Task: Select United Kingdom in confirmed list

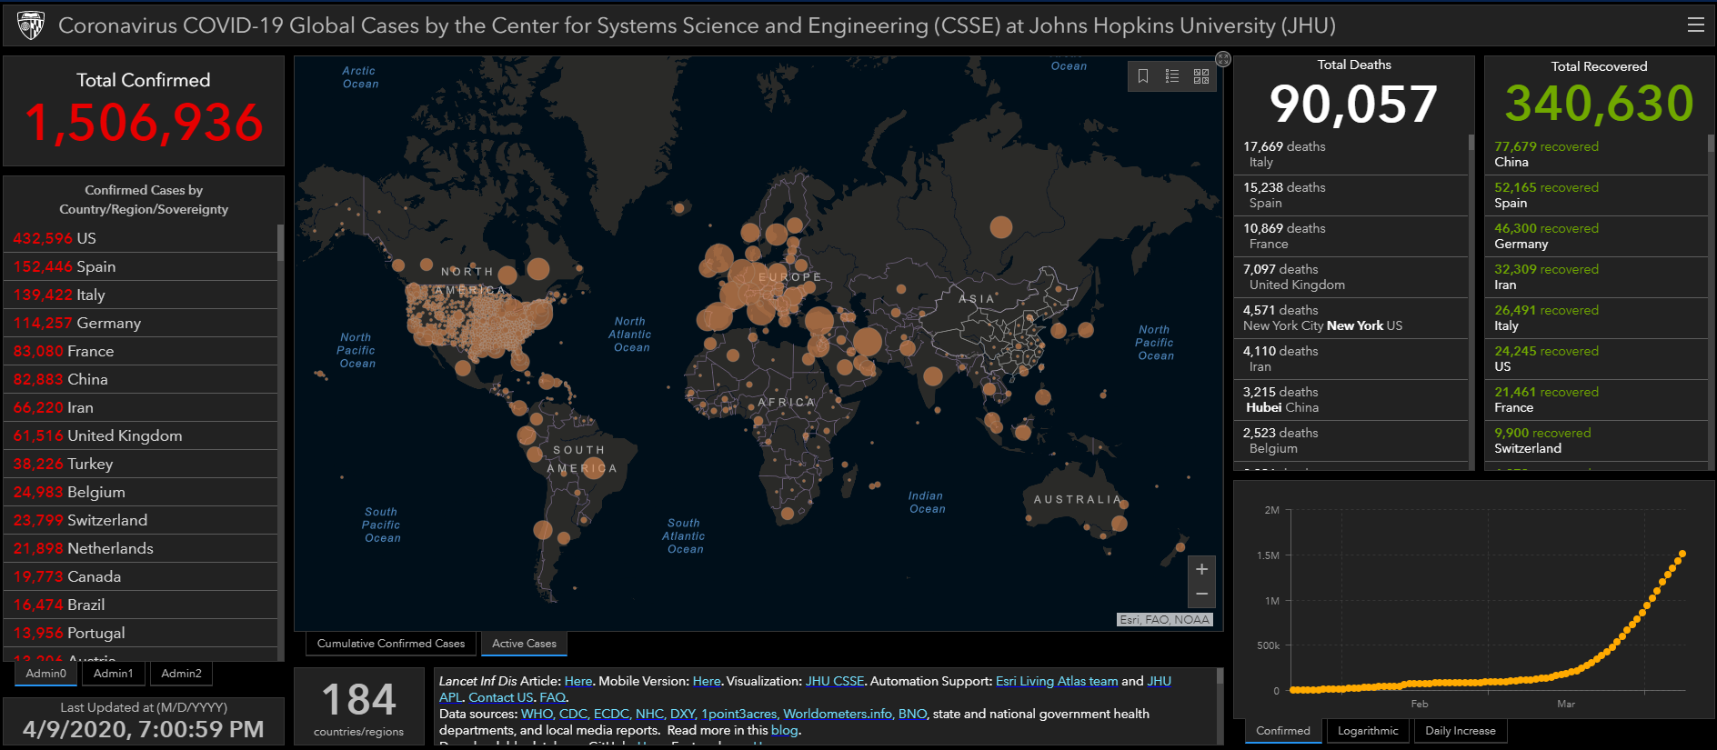Action: [x=141, y=435]
